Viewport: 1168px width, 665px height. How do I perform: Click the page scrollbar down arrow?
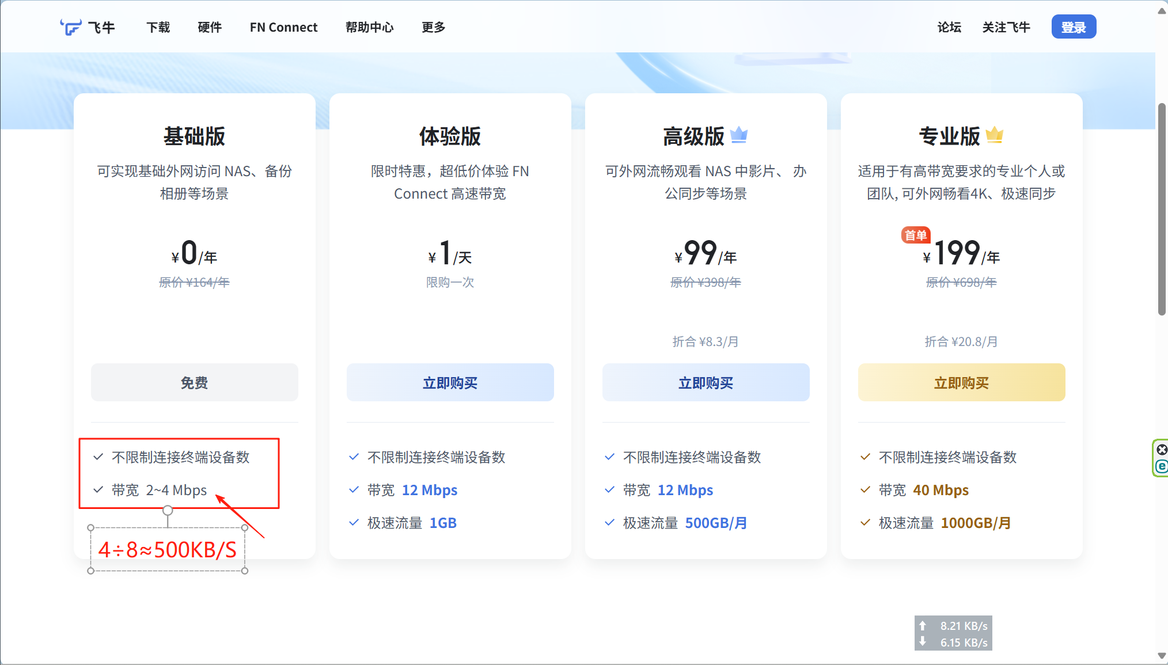(1162, 655)
